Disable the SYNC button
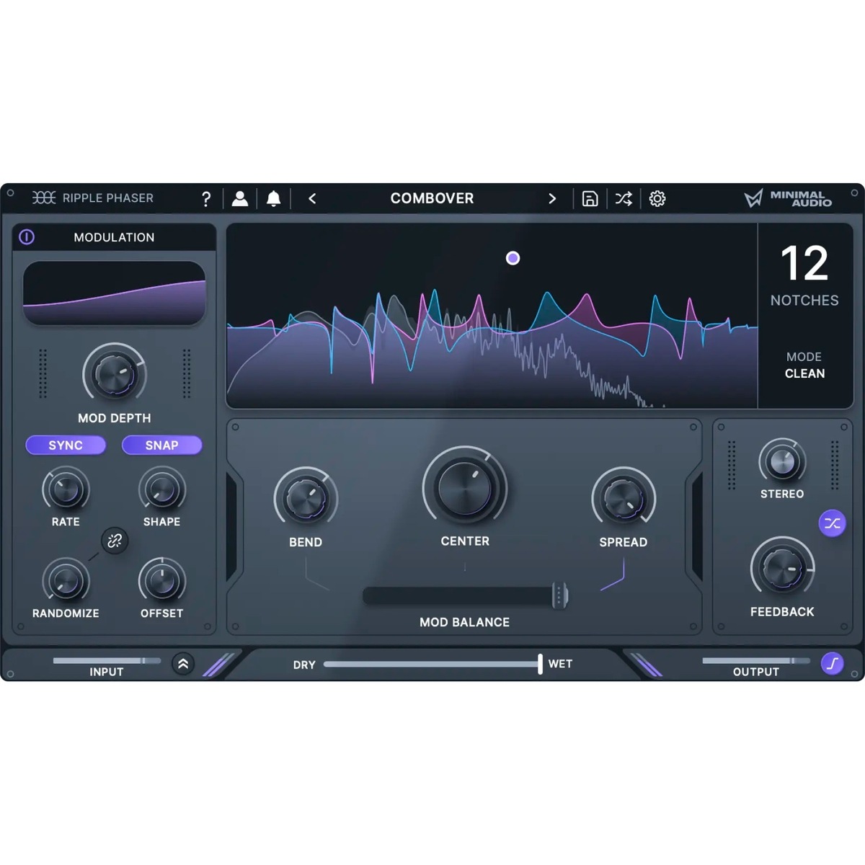The image size is (865, 865). [x=66, y=445]
